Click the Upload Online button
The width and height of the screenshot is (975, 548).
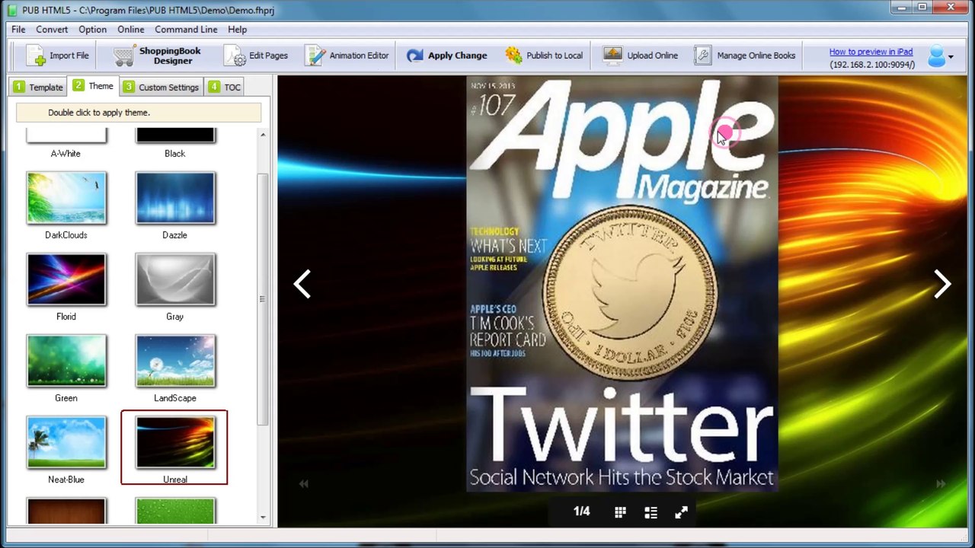[640, 56]
